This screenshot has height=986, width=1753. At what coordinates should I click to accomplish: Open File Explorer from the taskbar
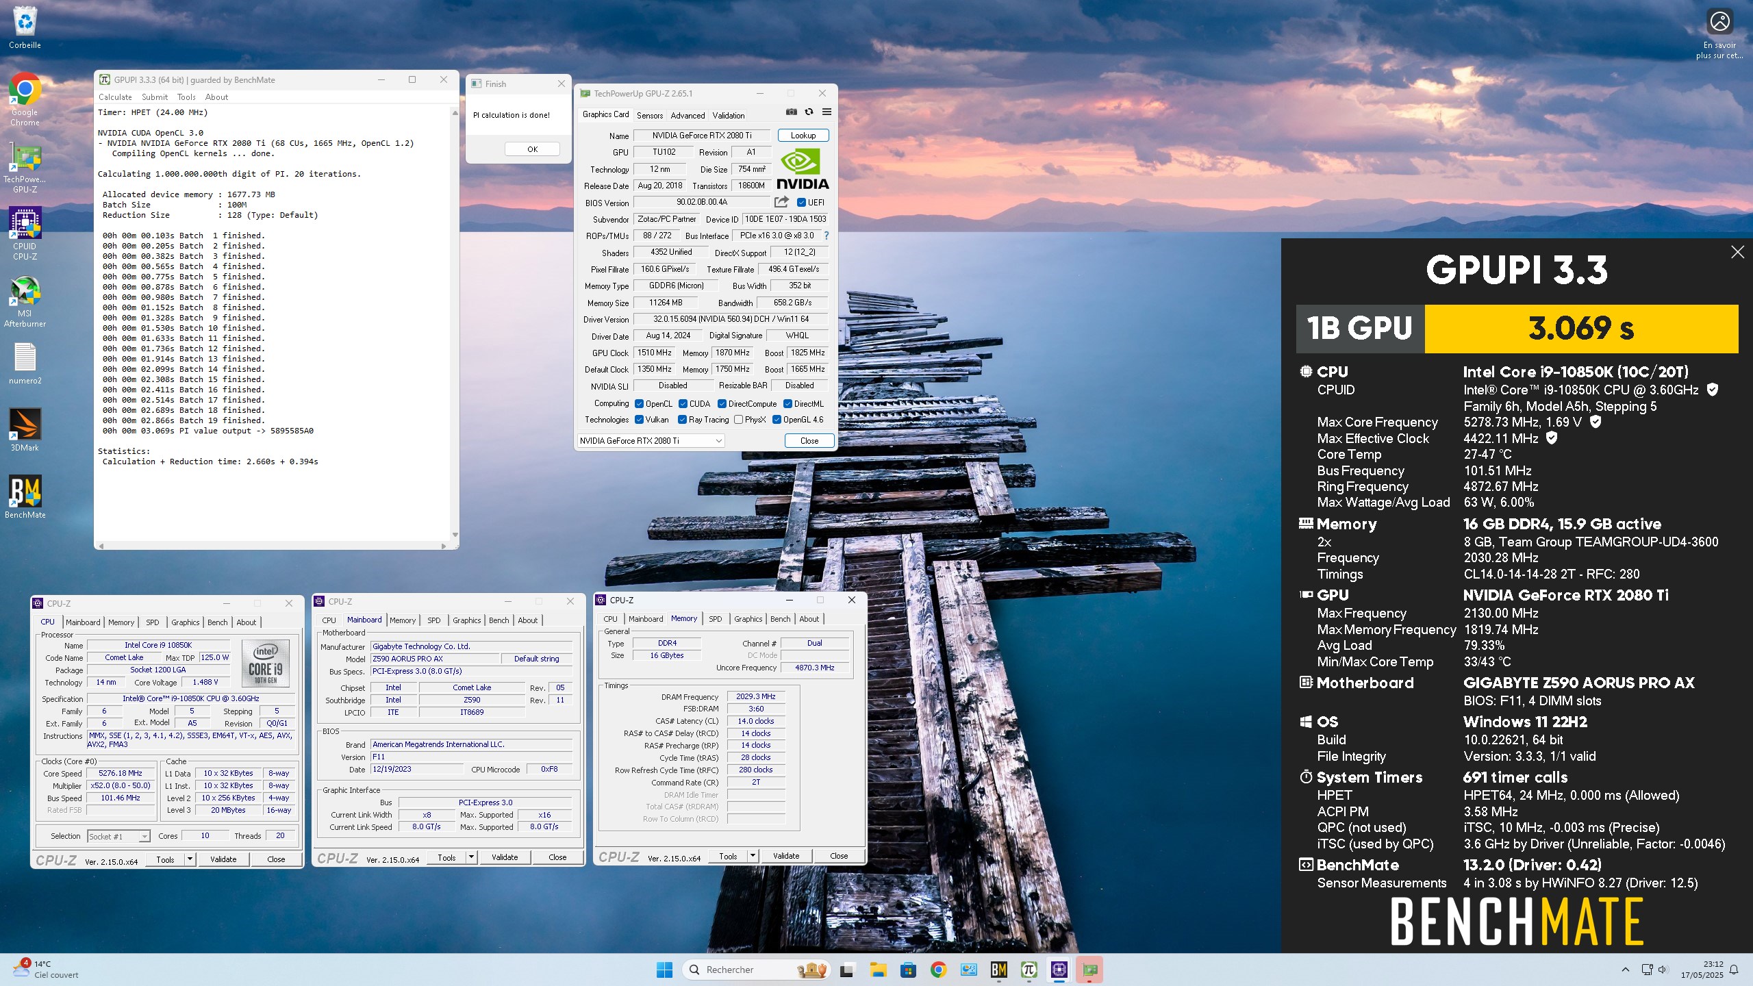point(878,970)
